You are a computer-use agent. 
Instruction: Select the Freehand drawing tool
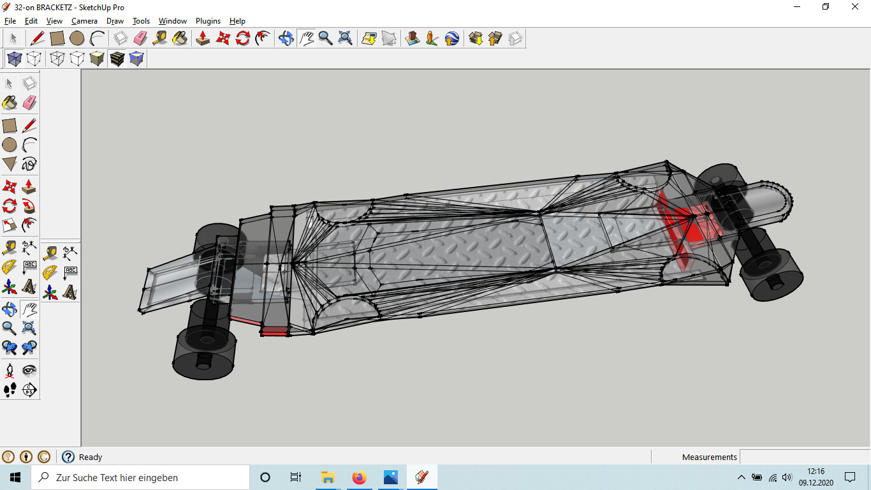[29, 164]
